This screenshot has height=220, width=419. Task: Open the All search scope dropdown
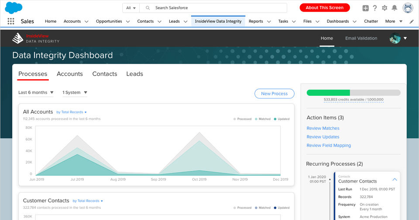click(x=131, y=8)
